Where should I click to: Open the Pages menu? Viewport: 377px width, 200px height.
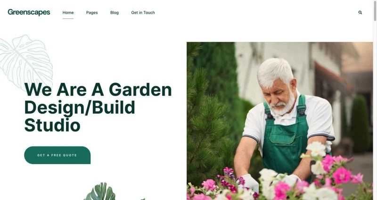[x=92, y=13]
